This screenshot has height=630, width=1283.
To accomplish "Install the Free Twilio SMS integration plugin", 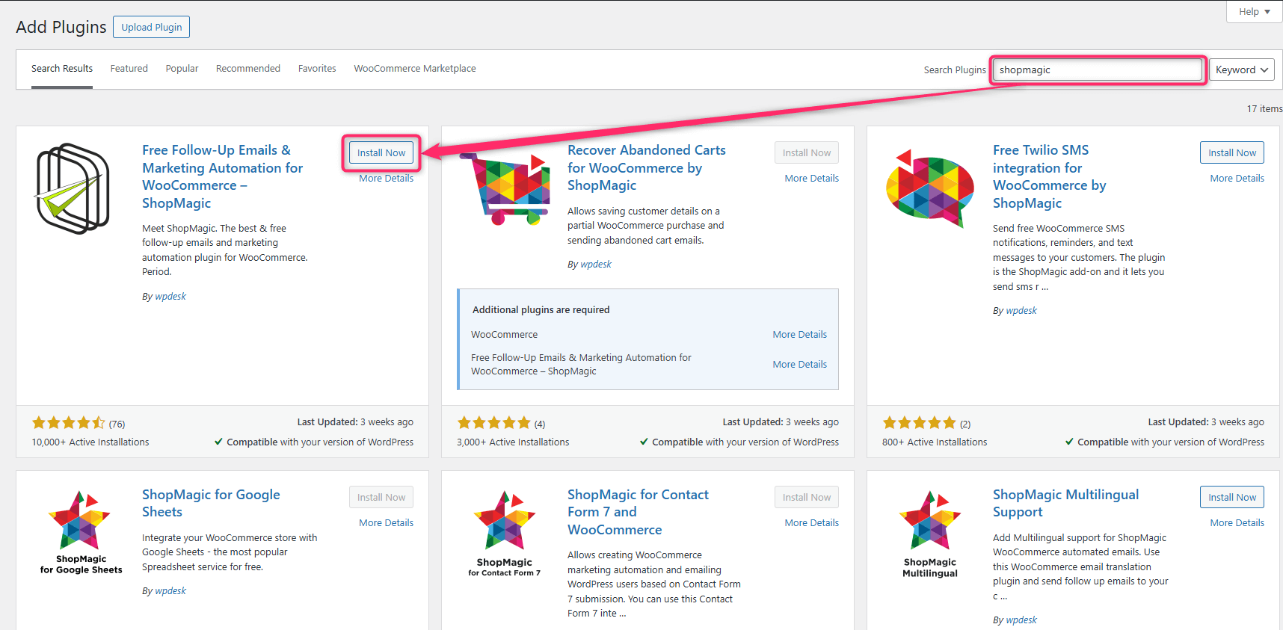I will pos(1231,152).
